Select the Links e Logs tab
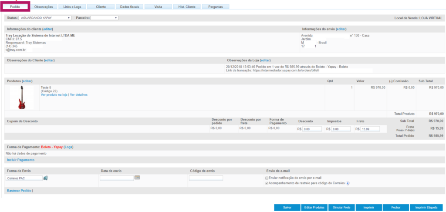446x212 pixels. (x=72, y=7)
